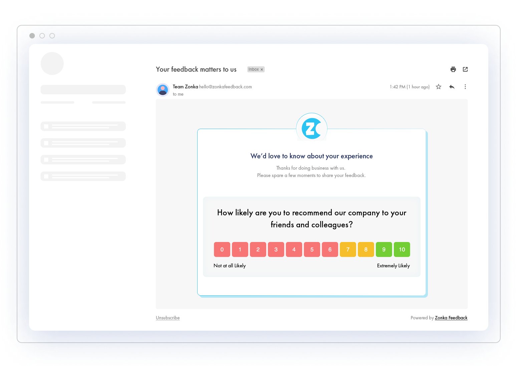This screenshot has height=366, width=517.
Task: Open the Zonka Feedback link
Action: click(451, 318)
